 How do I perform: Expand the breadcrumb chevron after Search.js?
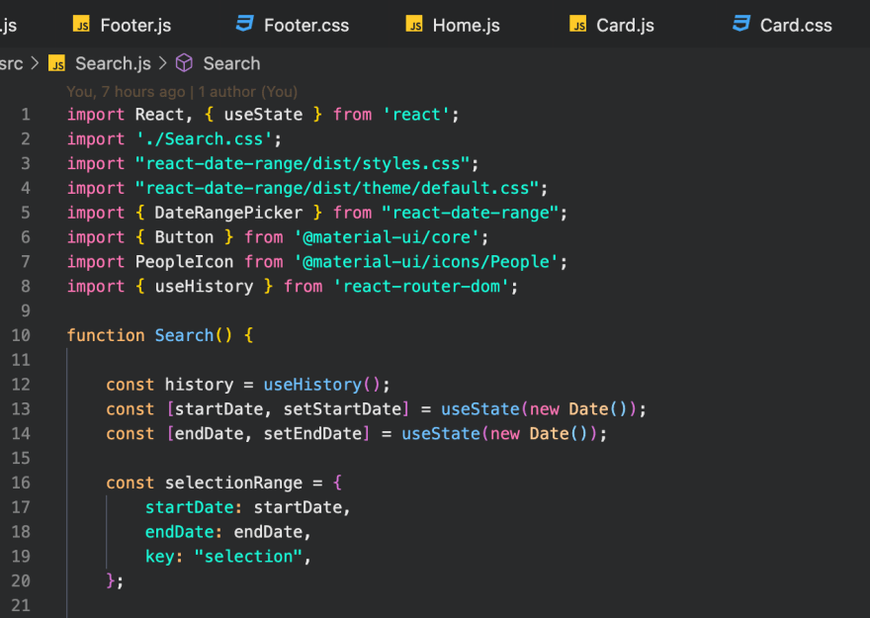162,63
